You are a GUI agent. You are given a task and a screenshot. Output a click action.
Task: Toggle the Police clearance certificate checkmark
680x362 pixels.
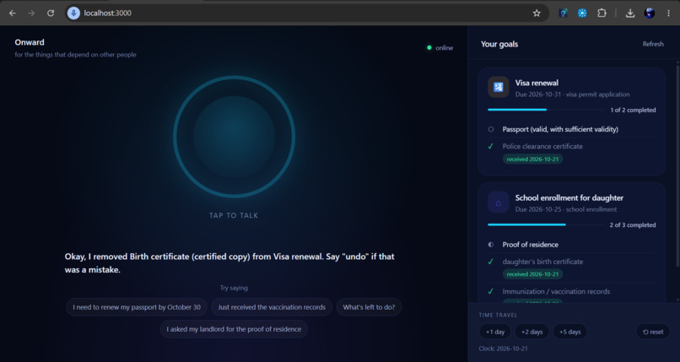pos(490,147)
